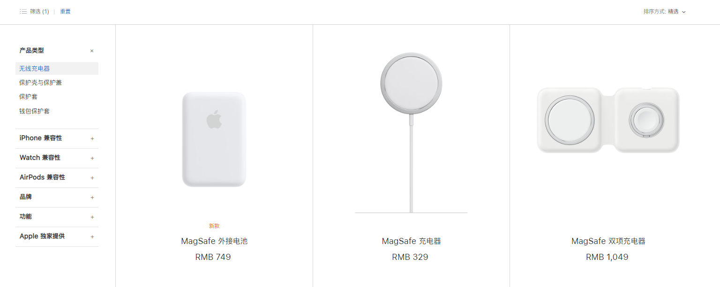Image resolution: width=720 pixels, height=287 pixels.
Task: Open the 排序方式 精选 sort dropdown
Action: coord(665,12)
